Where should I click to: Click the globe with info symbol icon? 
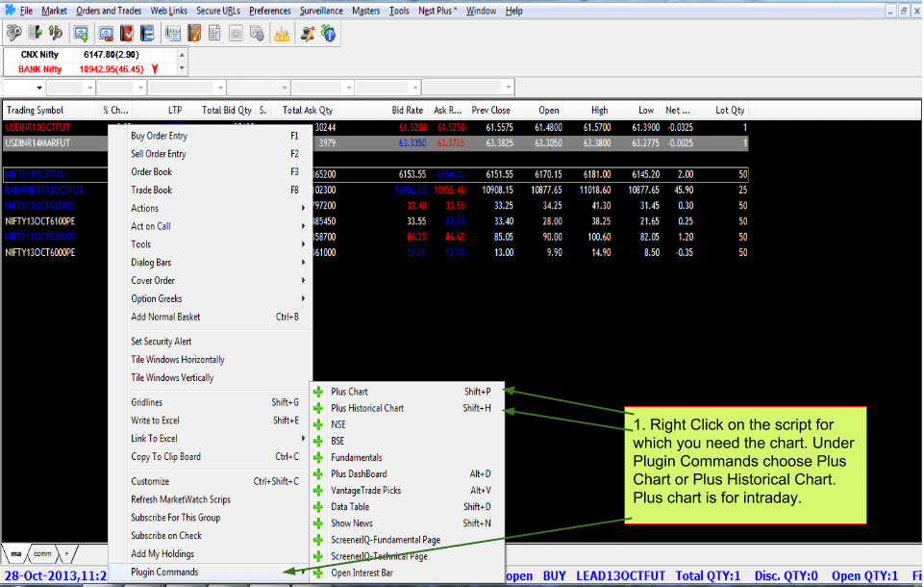[x=328, y=34]
